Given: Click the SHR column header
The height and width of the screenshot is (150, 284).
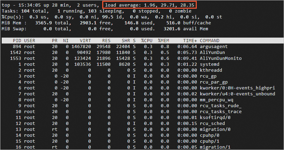Looking at the screenshot, I should [126, 41].
